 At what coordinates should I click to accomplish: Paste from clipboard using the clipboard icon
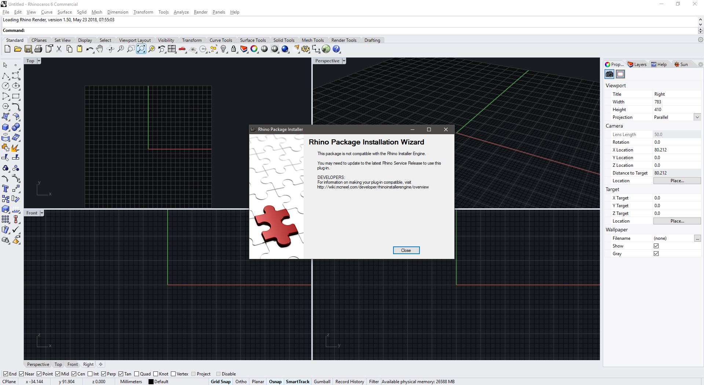click(79, 49)
